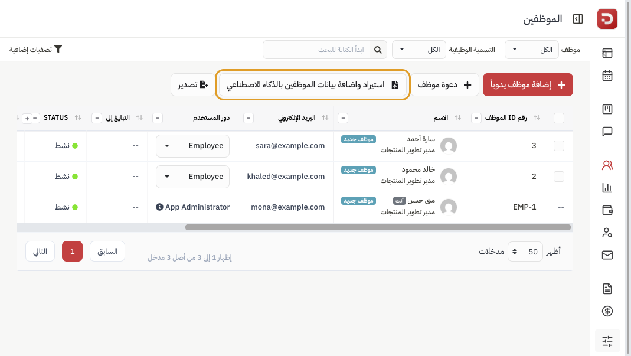Toggle the select-all header checkbox
The image size is (631, 356).
pyautogui.click(x=559, y=118)
